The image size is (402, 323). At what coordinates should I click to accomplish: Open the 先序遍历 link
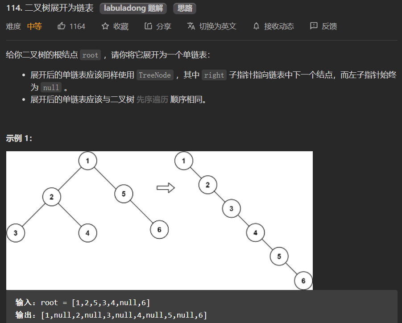point(152,99)
